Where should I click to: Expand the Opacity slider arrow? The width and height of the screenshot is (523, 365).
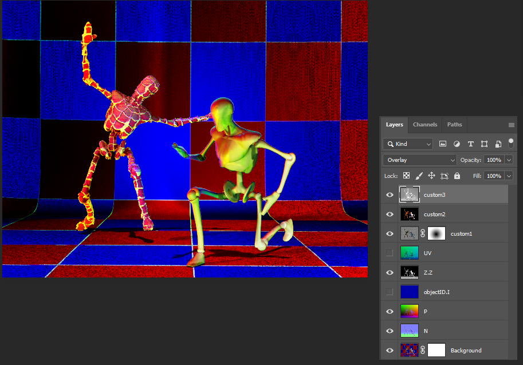click(x=508, y=160)
